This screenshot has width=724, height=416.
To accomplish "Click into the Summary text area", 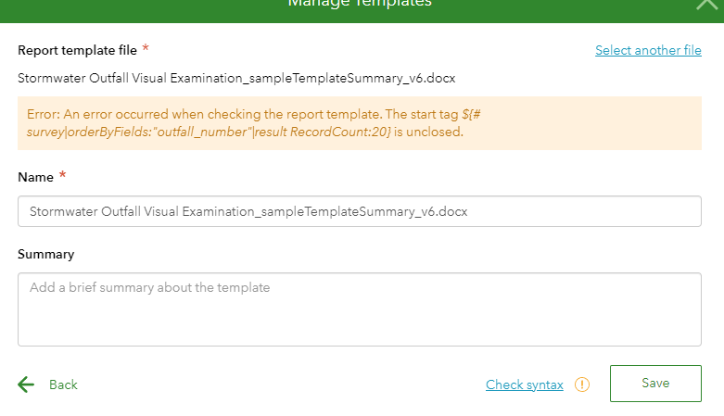I will coord(360,309).
